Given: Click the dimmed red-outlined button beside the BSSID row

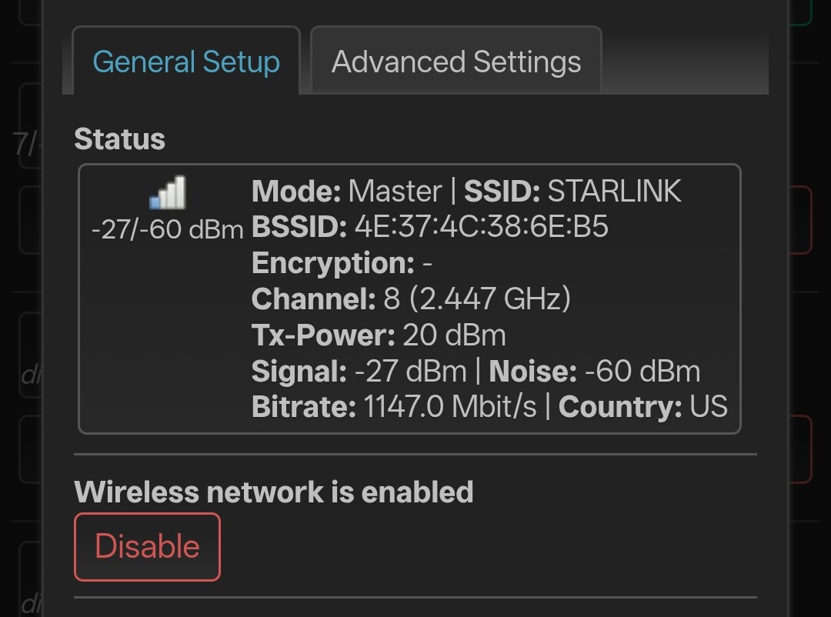Looking at the screenshot, I should tap(801, 220).
